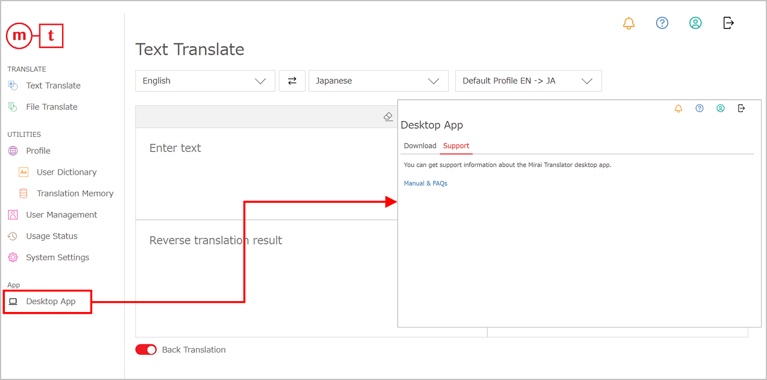767x380 pixels.
Task: Open Text Translate from the sidebar
Action: click(x=53, y=86)
